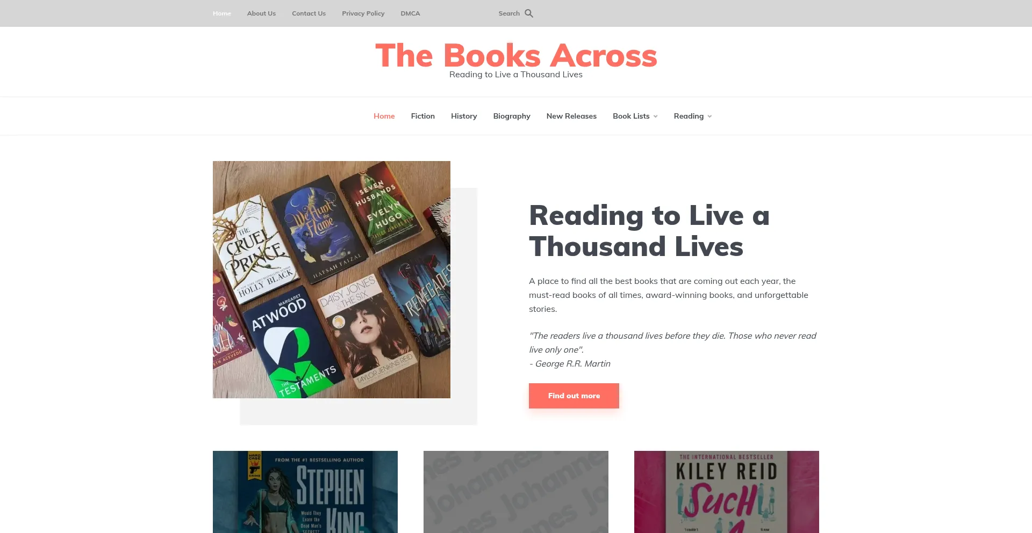Visit the New Releases page
The width and height of the screenshot is (1032, 533).
tap(571, 116)
